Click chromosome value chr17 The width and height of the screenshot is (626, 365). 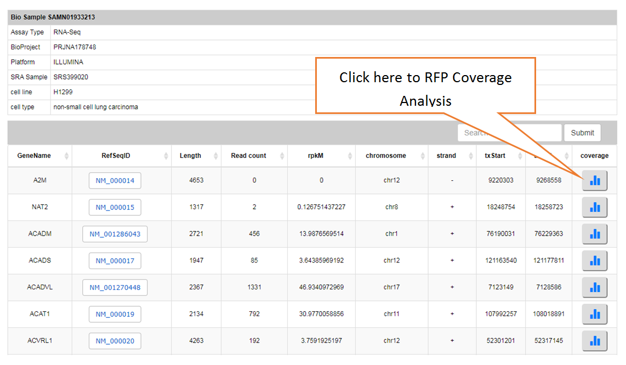391,288
